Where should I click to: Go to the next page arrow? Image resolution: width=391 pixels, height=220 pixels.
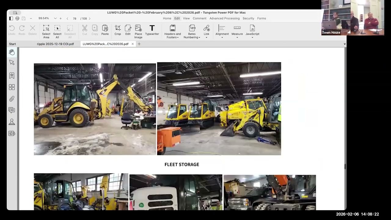tap(90, 18)
